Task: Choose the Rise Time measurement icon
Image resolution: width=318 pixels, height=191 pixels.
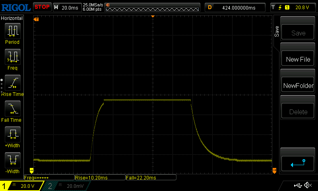Action: (12, 83)
